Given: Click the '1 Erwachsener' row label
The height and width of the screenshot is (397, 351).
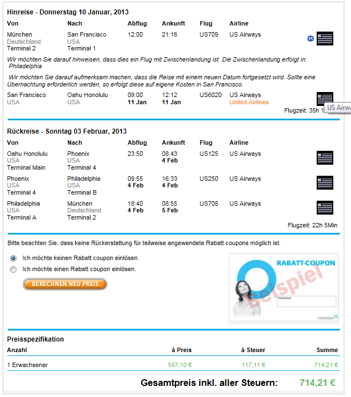Looking at the screenshot, I should click(27, 365).
